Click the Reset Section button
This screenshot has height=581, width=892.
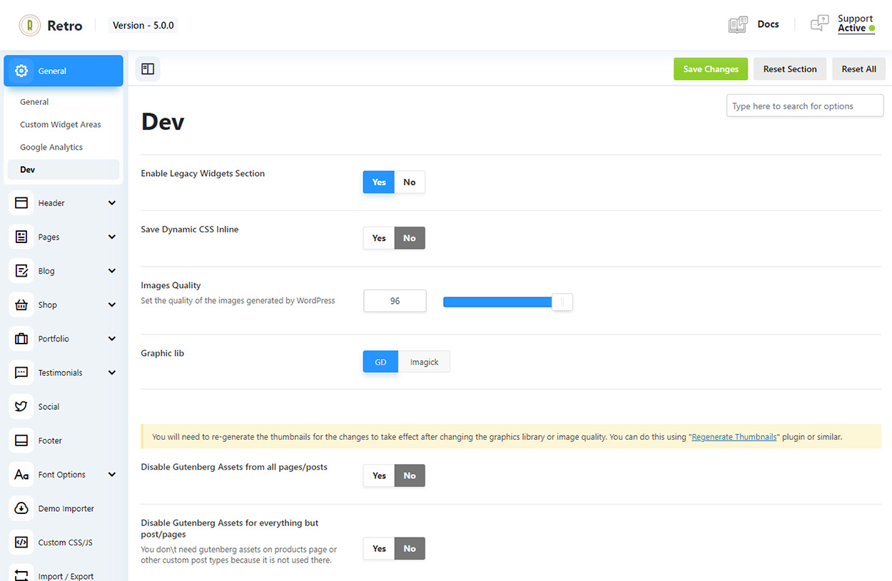click(x=790, y=69)
